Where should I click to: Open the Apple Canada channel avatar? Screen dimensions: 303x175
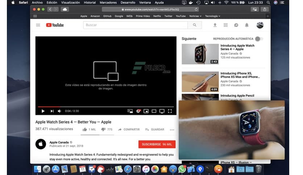click(41, 144)
